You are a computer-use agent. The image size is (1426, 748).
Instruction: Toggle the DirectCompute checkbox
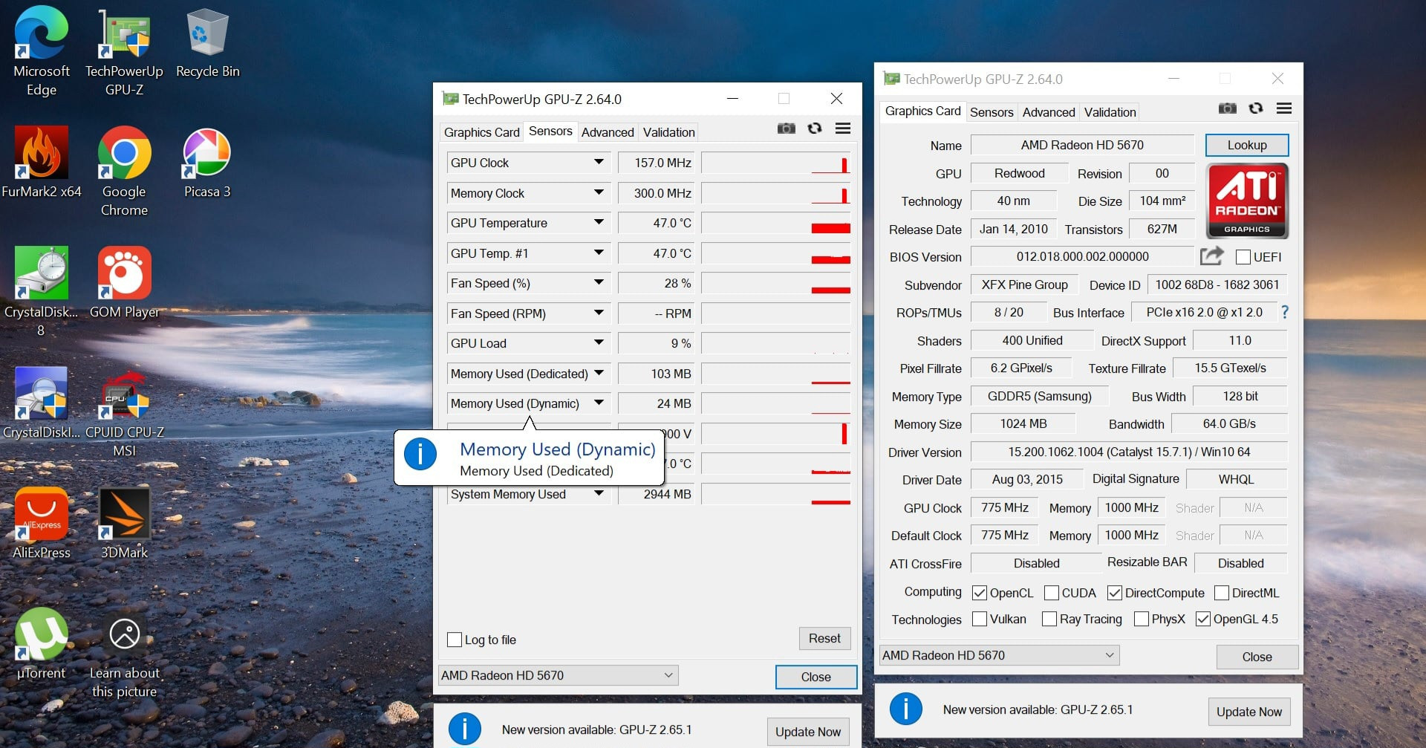[x=1115, y=593]
